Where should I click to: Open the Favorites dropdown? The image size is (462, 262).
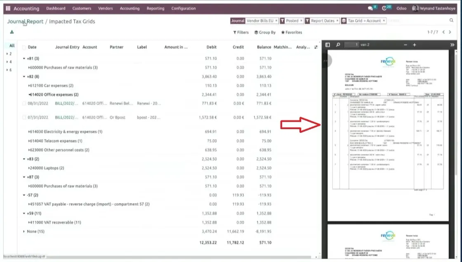coord(291,33)
